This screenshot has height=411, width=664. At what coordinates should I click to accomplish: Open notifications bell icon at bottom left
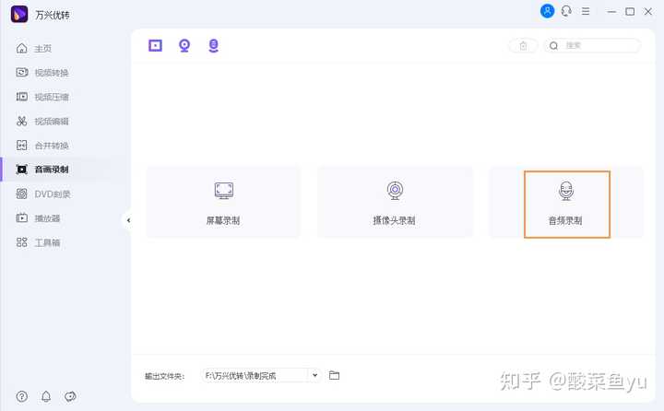coord(46,396)
